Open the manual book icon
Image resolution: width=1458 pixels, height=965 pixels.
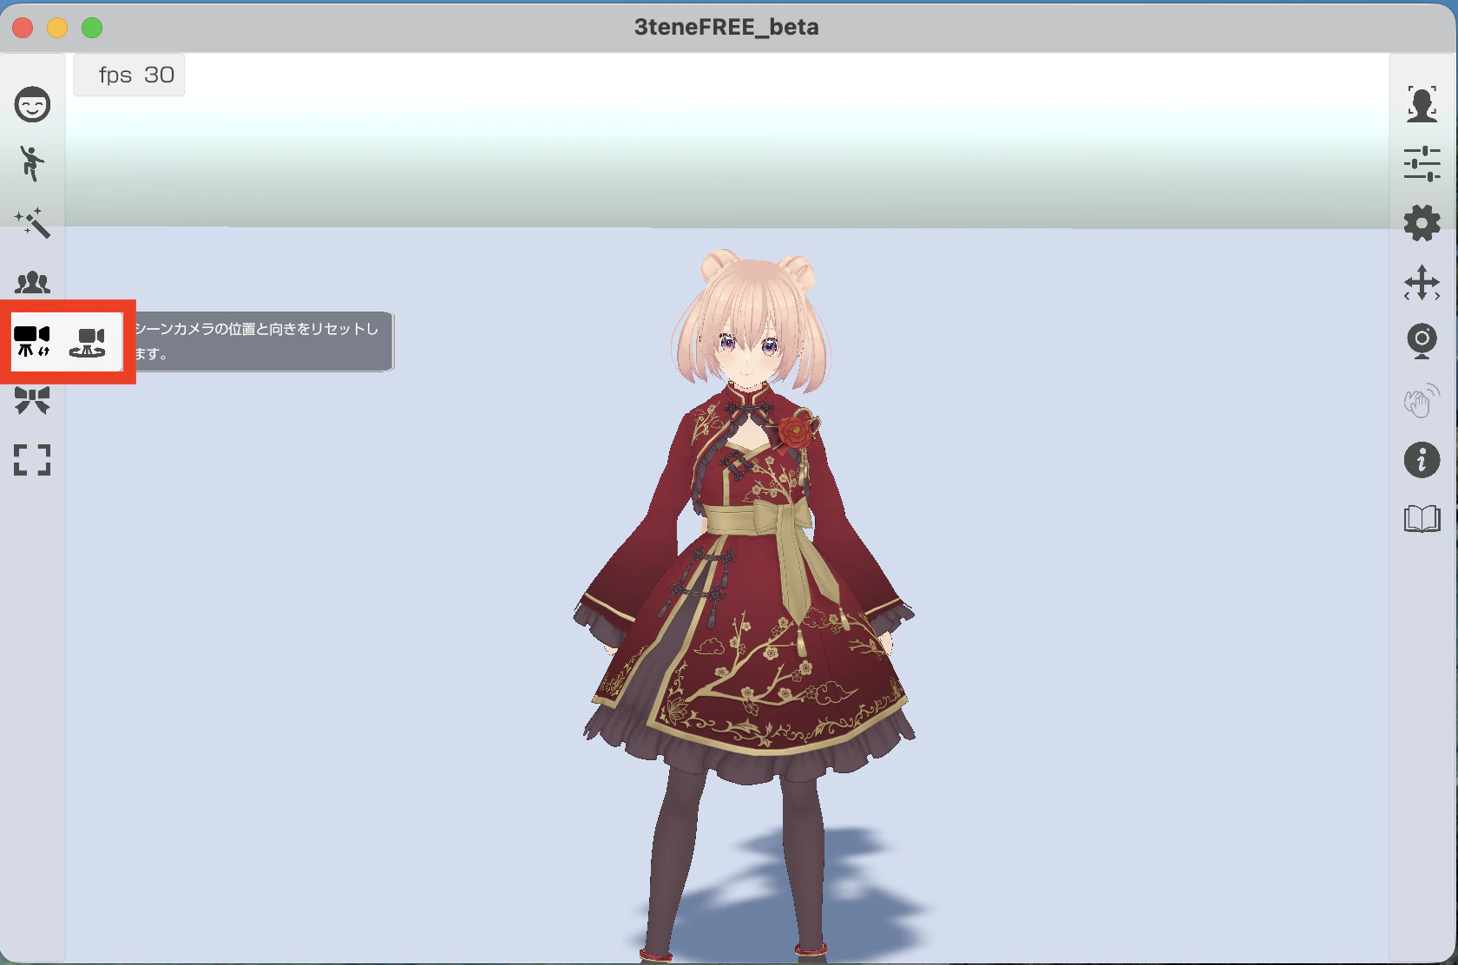[x=1422, y=519]
